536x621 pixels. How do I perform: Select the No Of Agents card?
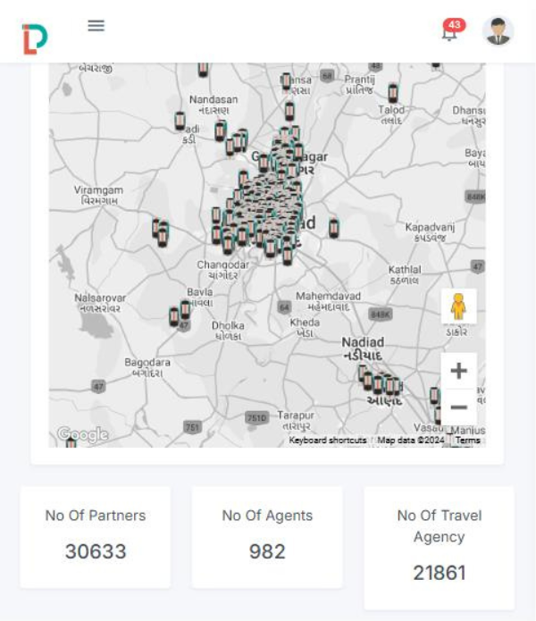tap(267, 537)
